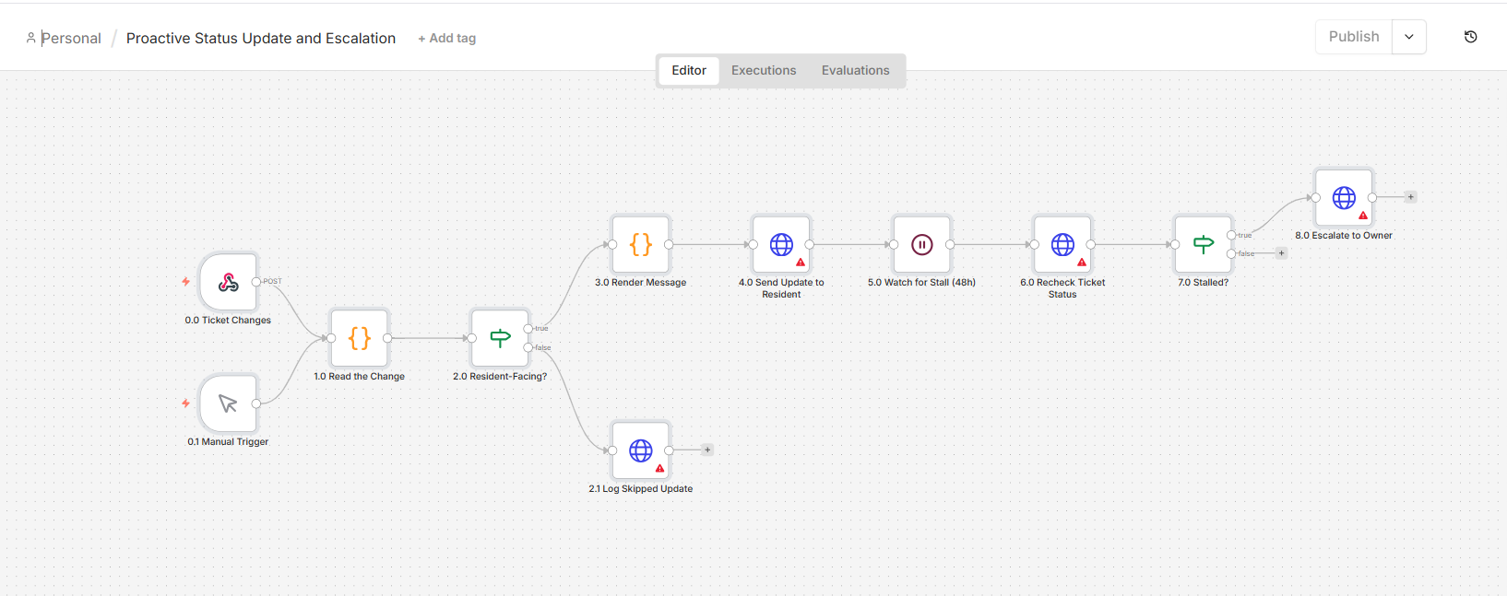
Task: Click the "1.0 Read the Change" label
Action: click(360, 377)
